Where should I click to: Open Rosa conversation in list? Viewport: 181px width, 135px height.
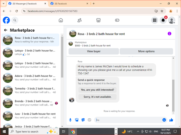point(30,40)
